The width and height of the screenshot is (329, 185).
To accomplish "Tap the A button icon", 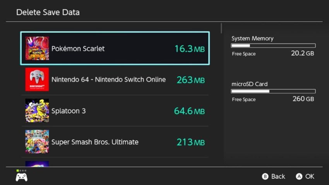I will click(x=299, y=176).
